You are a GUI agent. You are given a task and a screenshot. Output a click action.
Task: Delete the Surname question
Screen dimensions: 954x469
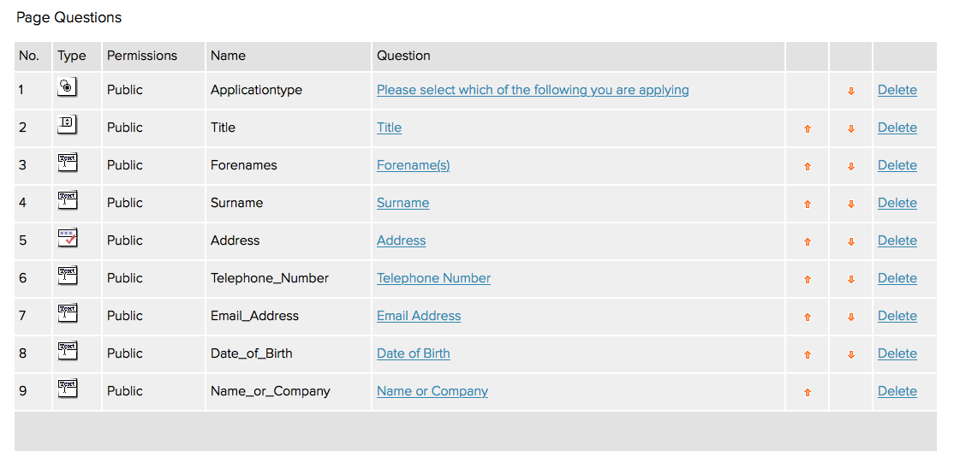pos(897,203)
